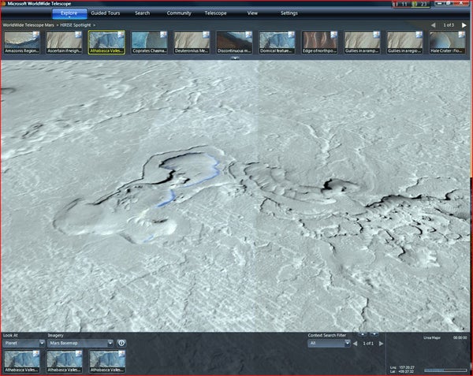The height and width of the screenshot is (376, 473).
Task: Select the Amazonis Region thumbnail
Action: [21, 43]
